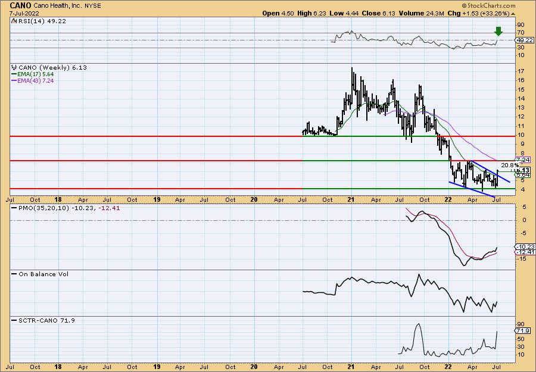The height and width of the screenshot is (372, 536).
Task: Click the 20.8% annotation label
Action: pos(510,165)
